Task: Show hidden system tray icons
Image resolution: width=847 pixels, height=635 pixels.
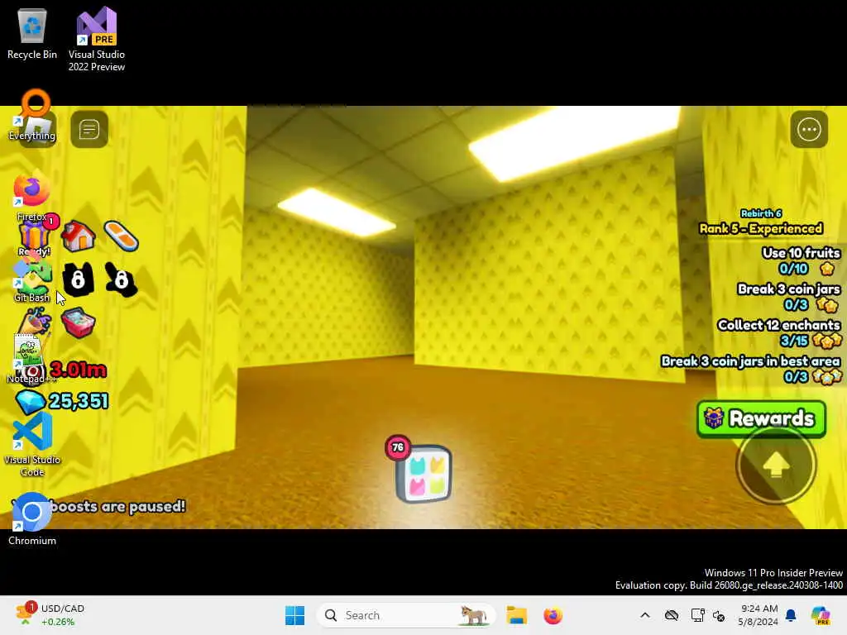Action: (645, 615)
